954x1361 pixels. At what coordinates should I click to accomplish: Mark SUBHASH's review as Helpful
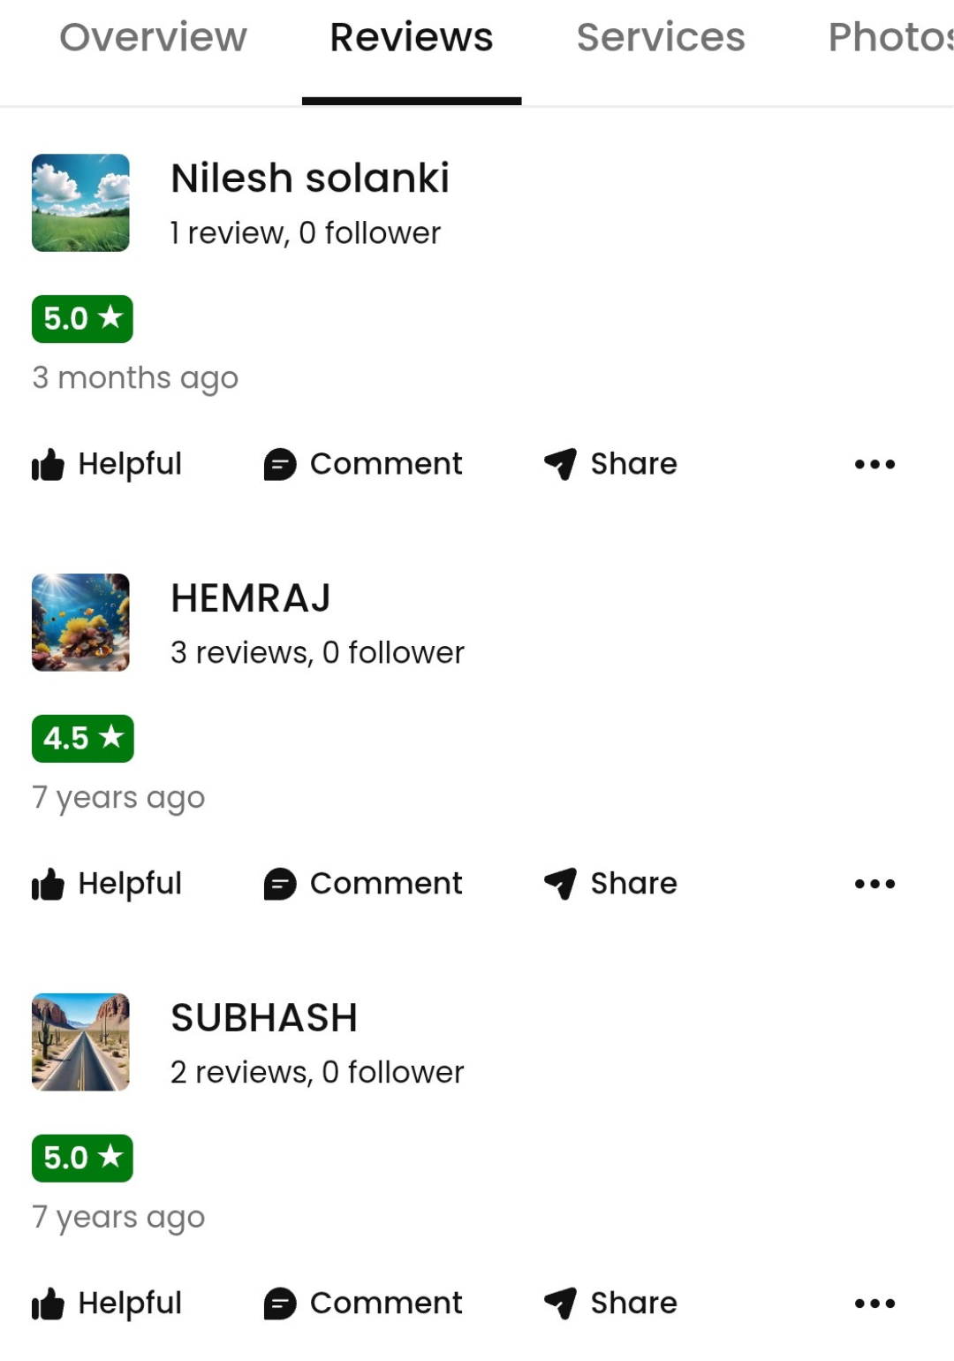107,1304
